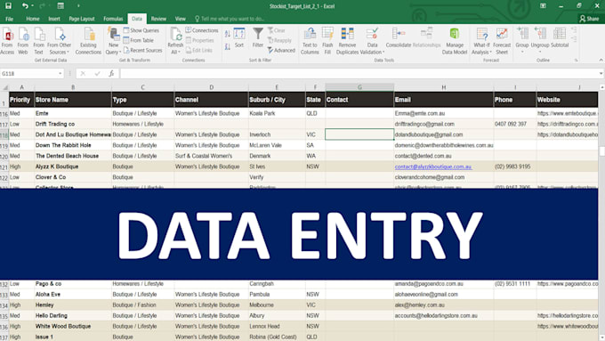This screenshot has width=605, height=341.
Task: Select the Alyzz K Boutique cell
Action: tap(73, 166)
